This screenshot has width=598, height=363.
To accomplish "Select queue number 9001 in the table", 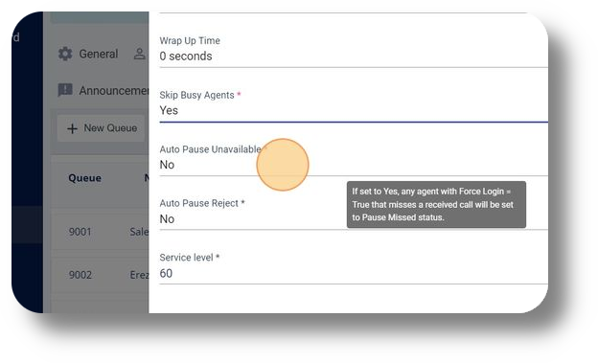I will [80, 232].
